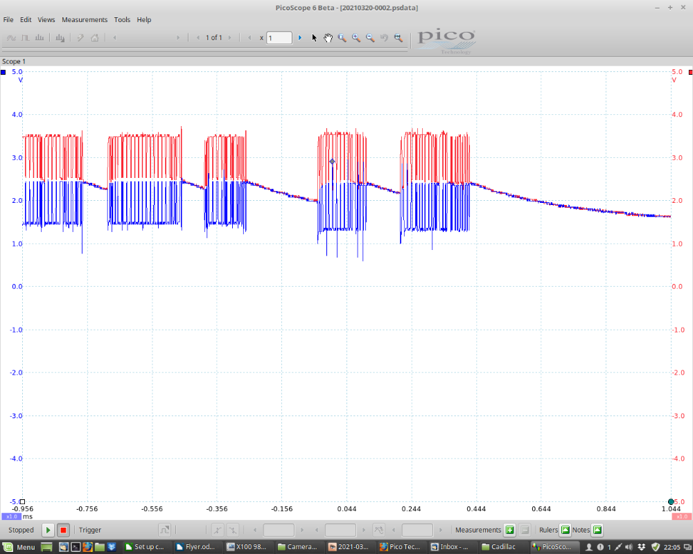Viewport: 693px width, 554px height.
Task: Select the hand pan tool
Action: pyautogui.click(x=328, y=38)
